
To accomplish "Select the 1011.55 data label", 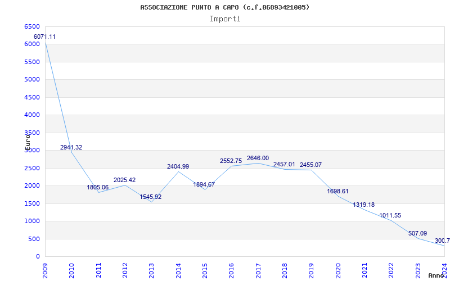I will [x=390, y=215].
